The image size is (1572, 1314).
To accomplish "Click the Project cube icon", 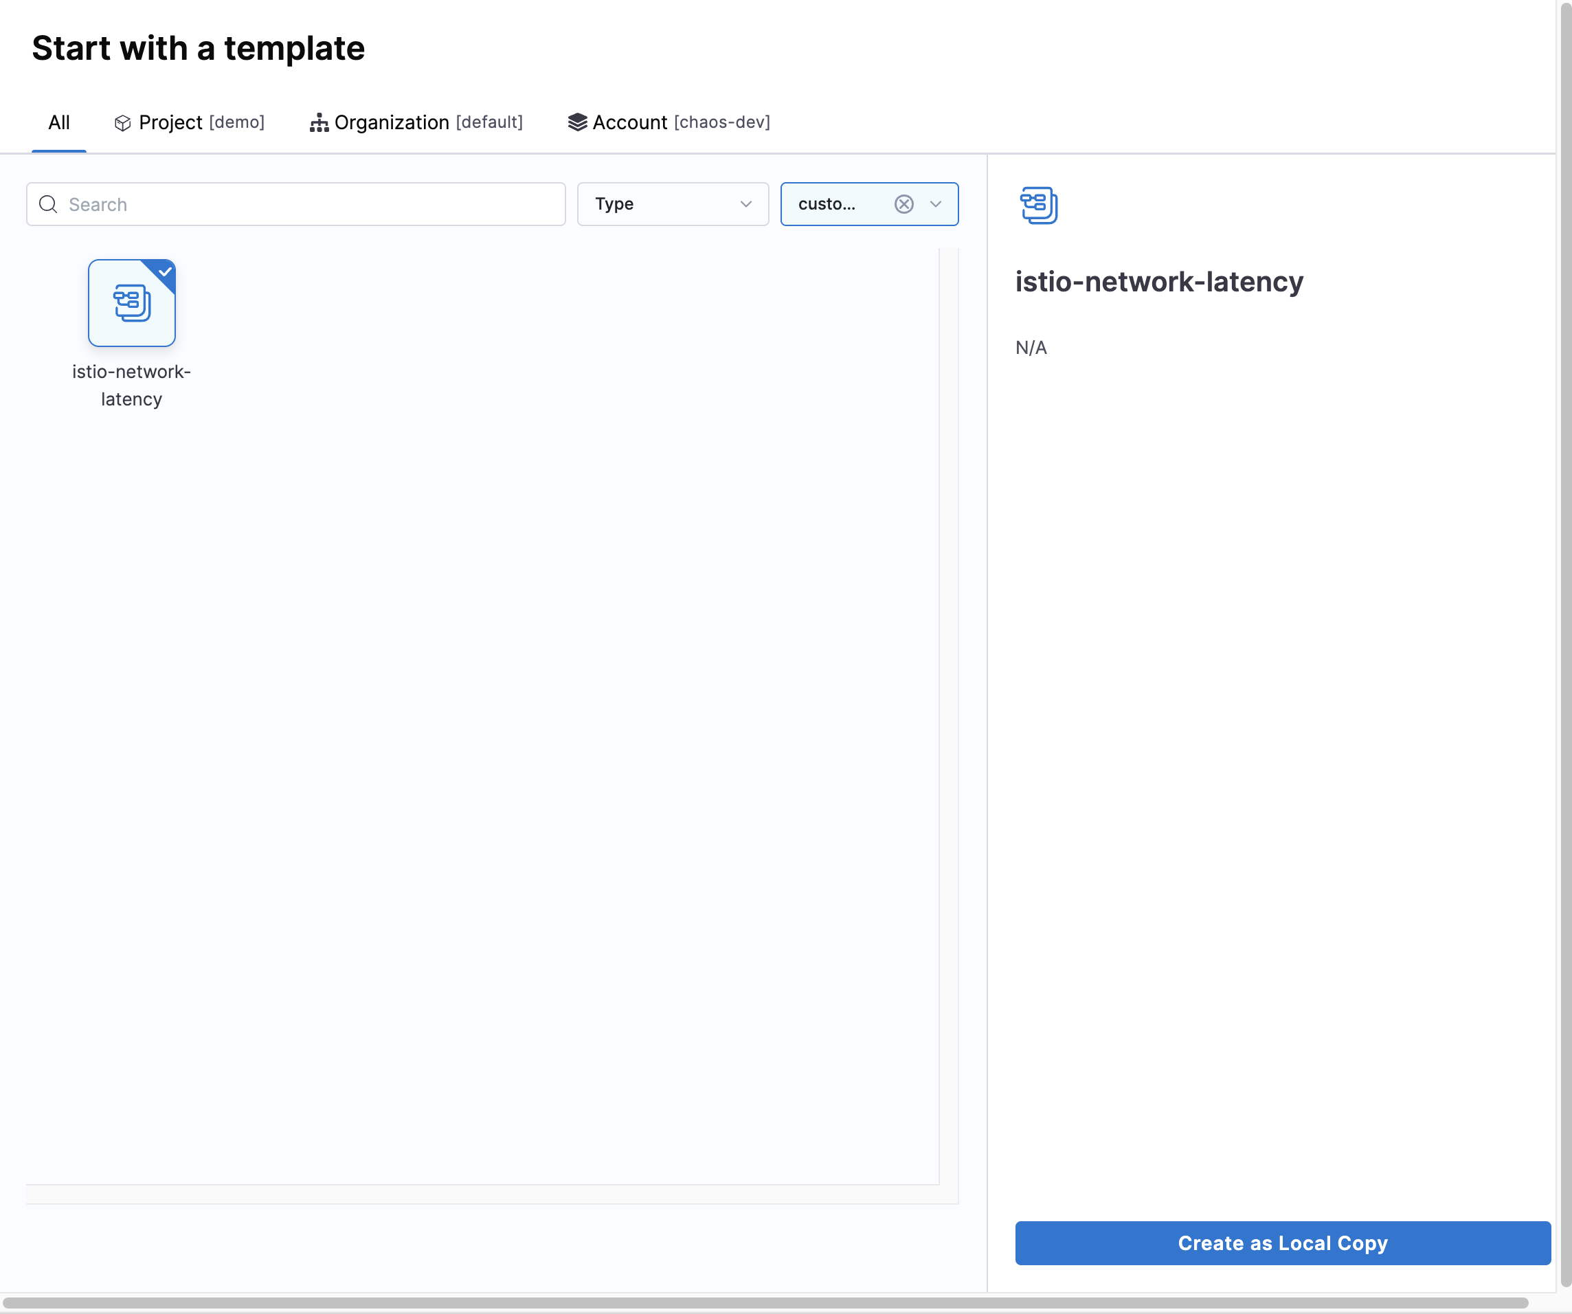I will [123, 123].
